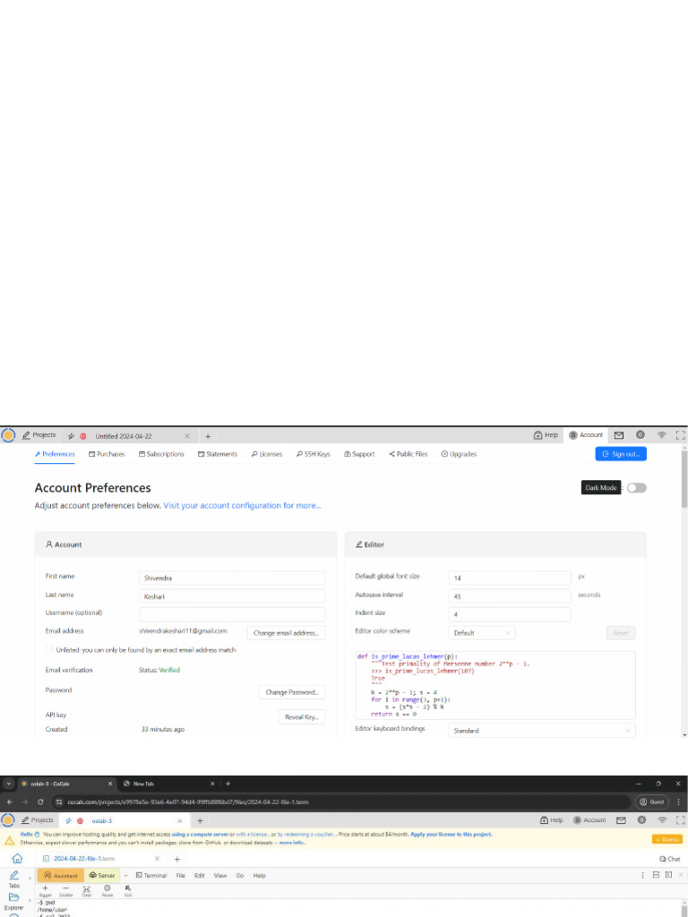Image resolution: width=688 pixels, height=917 pixels.
Task: Click the terminal Bigger font plus icon
Action: [x=46, y=887]
